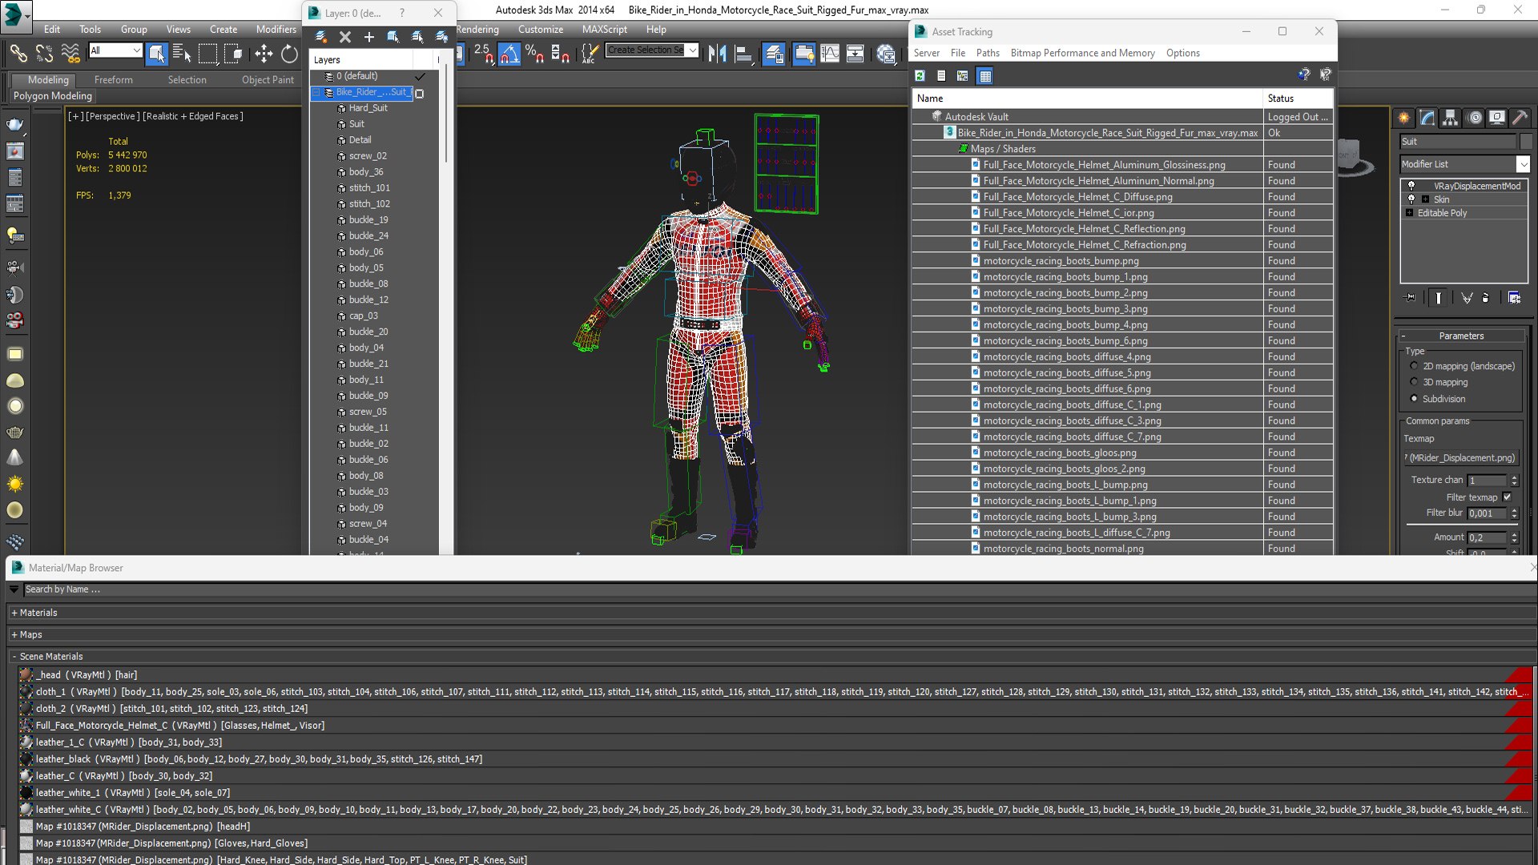This screenshot has height=865, width=1538.
Task: Select the Link tool in main toolbar
Action: 18,54
